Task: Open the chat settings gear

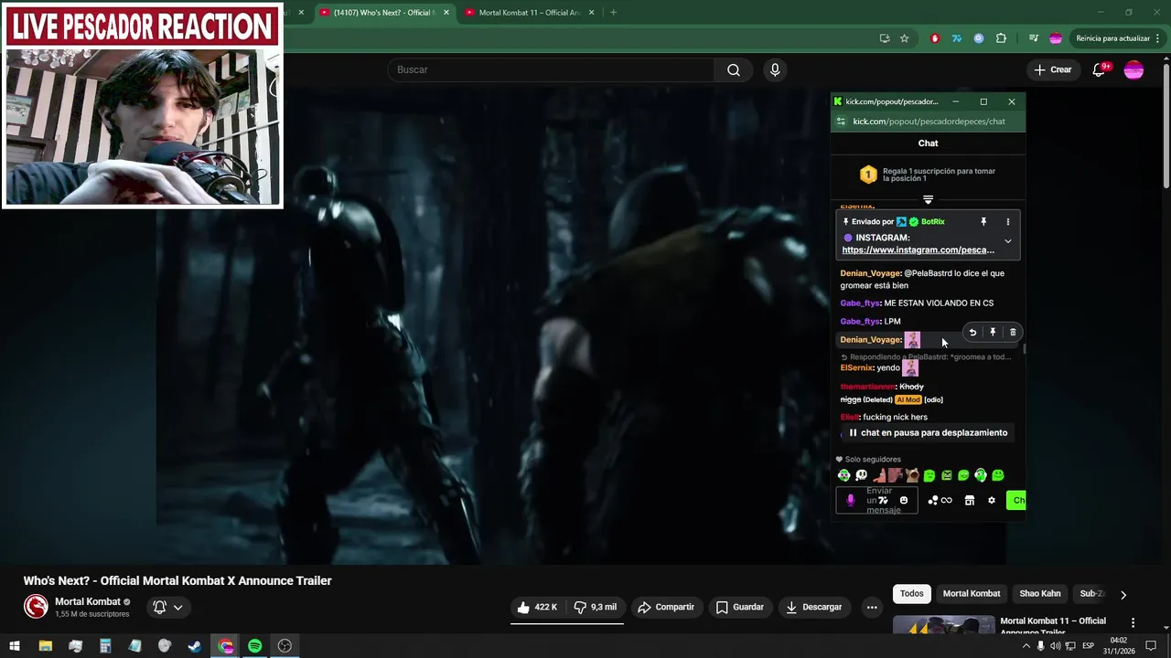Action: [x=991, y=500]
